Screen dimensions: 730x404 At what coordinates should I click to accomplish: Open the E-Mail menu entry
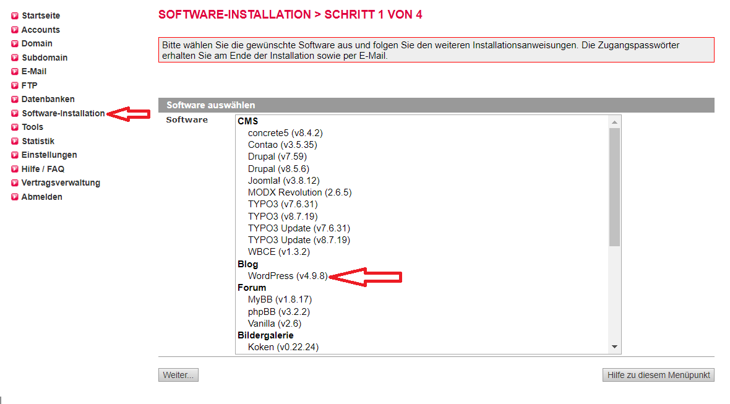34,72
